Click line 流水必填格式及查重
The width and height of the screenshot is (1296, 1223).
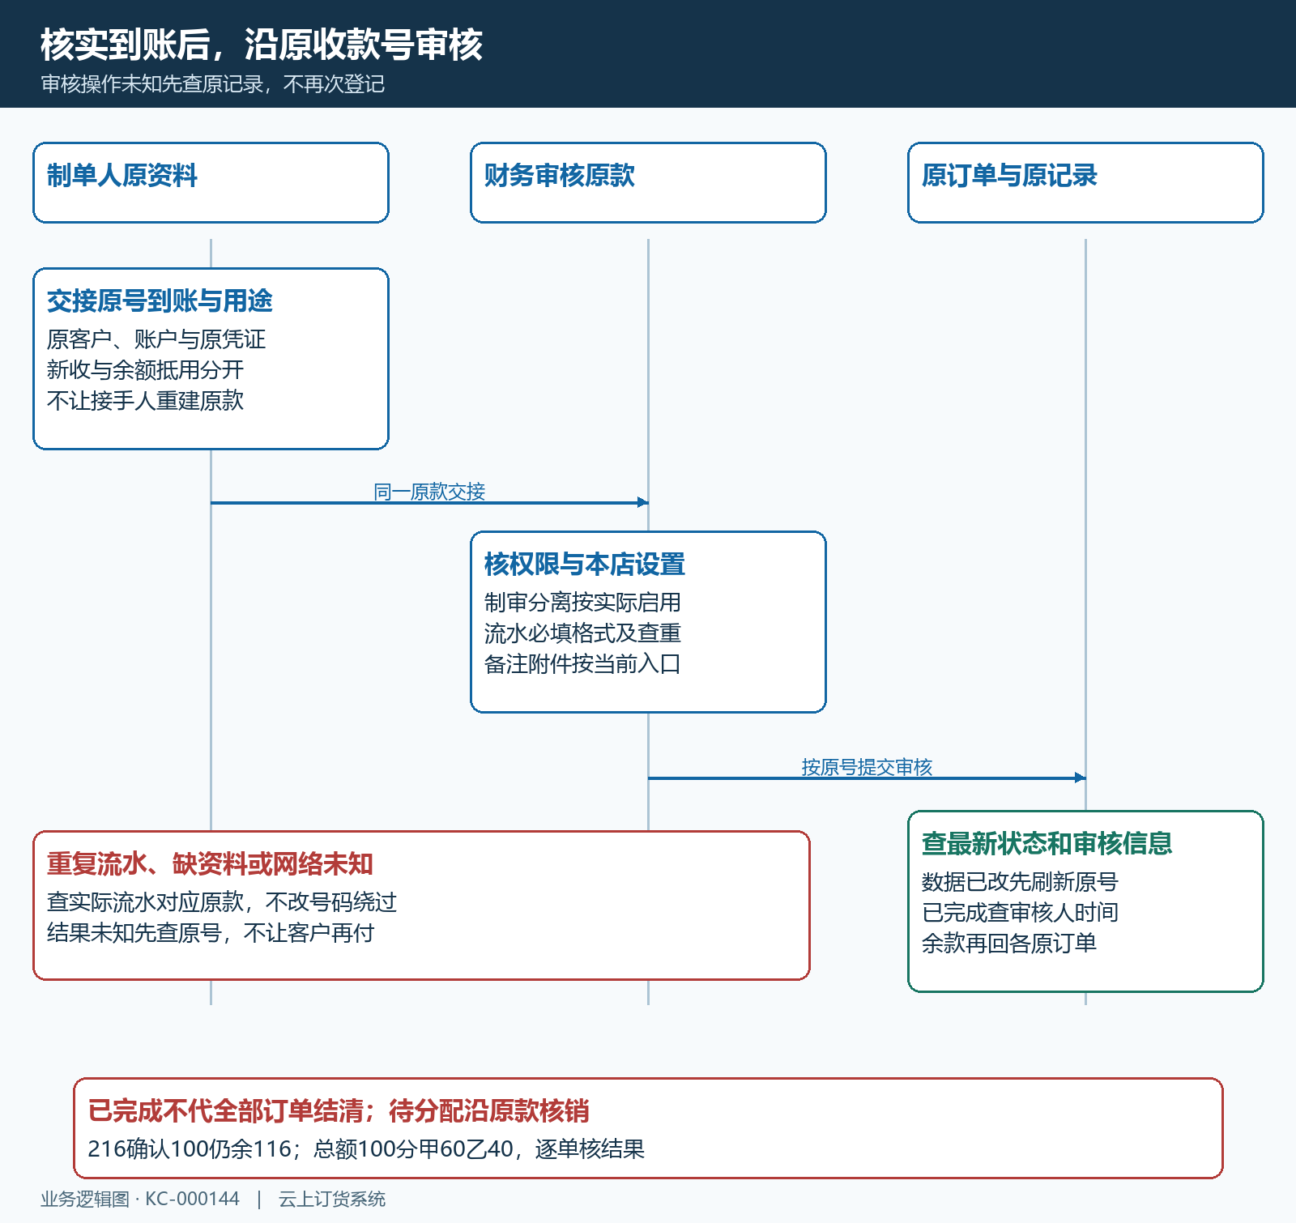click(582, 633)
